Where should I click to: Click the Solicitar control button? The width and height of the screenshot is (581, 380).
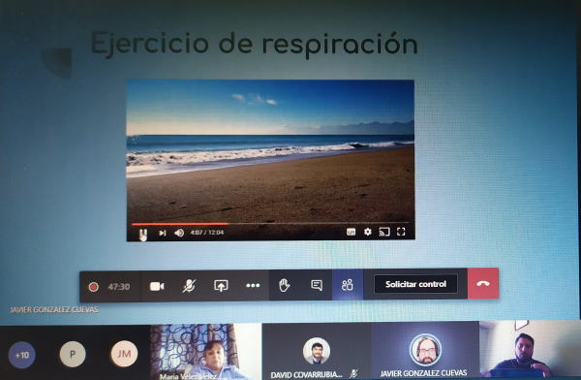(415, 284)
